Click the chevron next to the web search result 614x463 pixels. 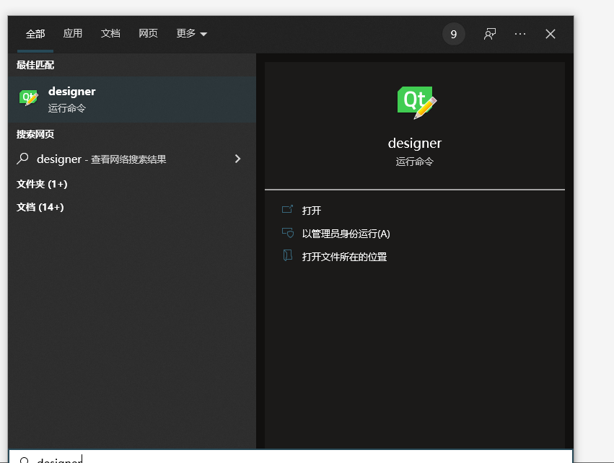tap(237, 159)
